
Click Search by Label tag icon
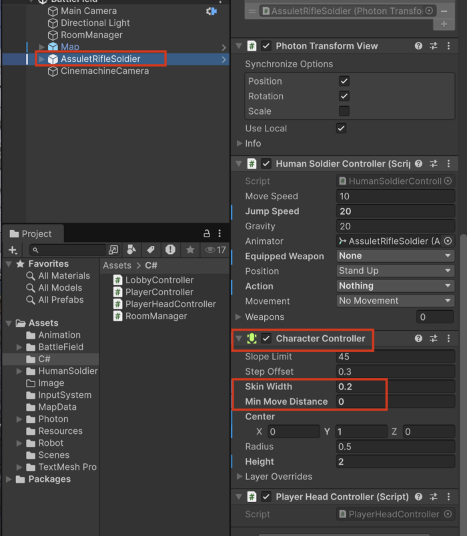(x=151, y=249)
